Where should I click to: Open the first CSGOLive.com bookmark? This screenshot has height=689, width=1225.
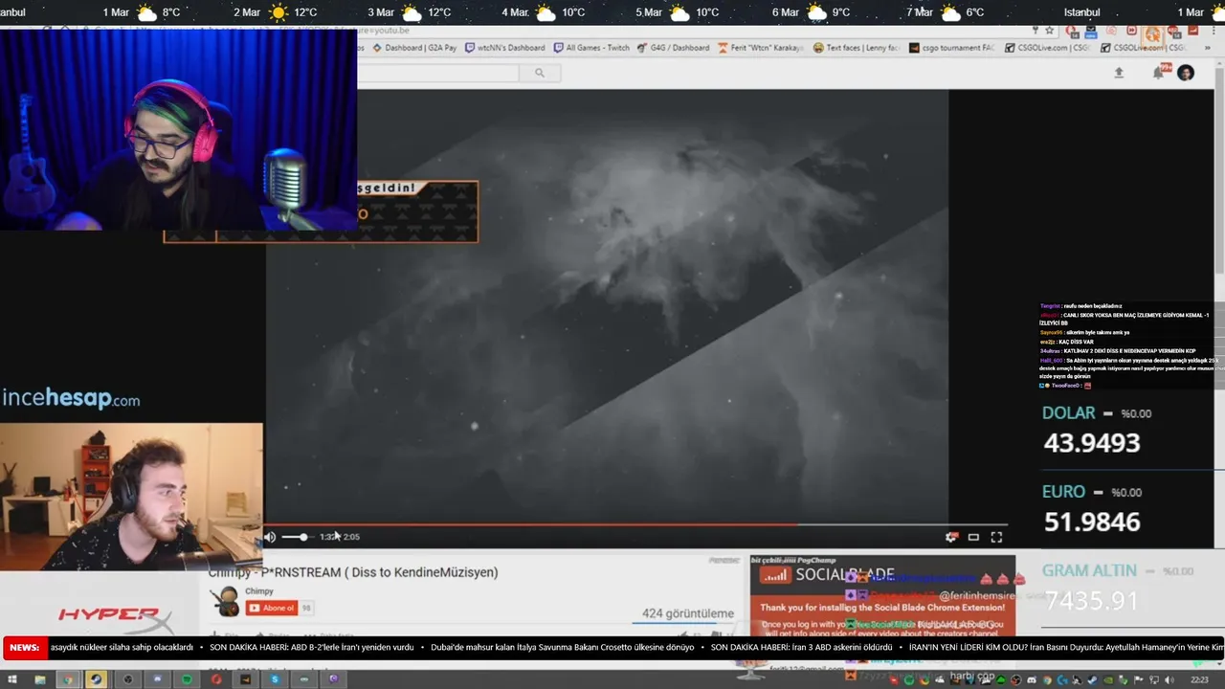tap(1048, 48)
